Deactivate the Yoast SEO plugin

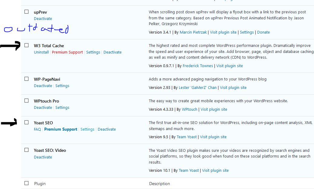pyautogui.click(x=107, y=129)
